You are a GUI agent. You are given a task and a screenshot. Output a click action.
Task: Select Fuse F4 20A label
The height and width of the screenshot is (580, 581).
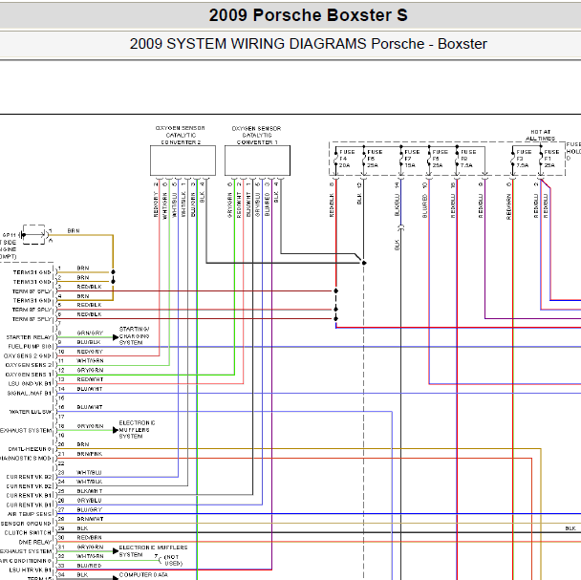tap(347, 159)
